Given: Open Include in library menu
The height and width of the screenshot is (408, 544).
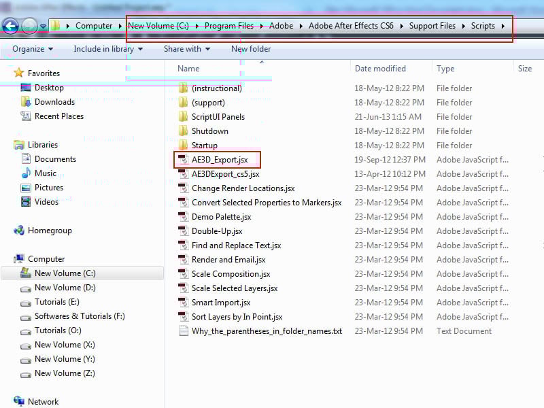Looking at the screenshot, I should click(108, 49).
